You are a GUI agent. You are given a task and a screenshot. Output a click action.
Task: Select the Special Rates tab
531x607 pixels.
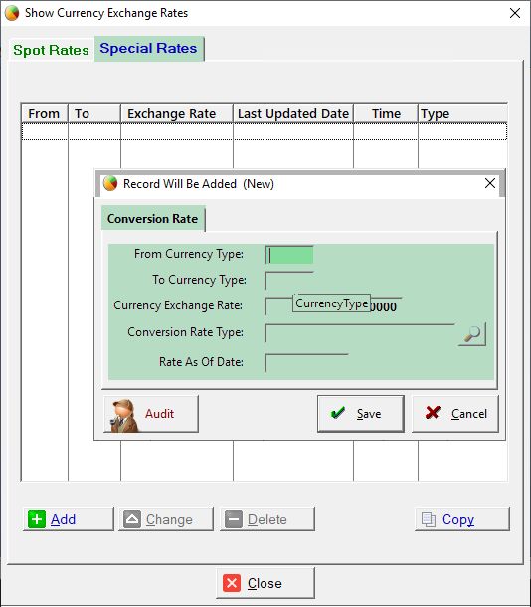[149, 49]
